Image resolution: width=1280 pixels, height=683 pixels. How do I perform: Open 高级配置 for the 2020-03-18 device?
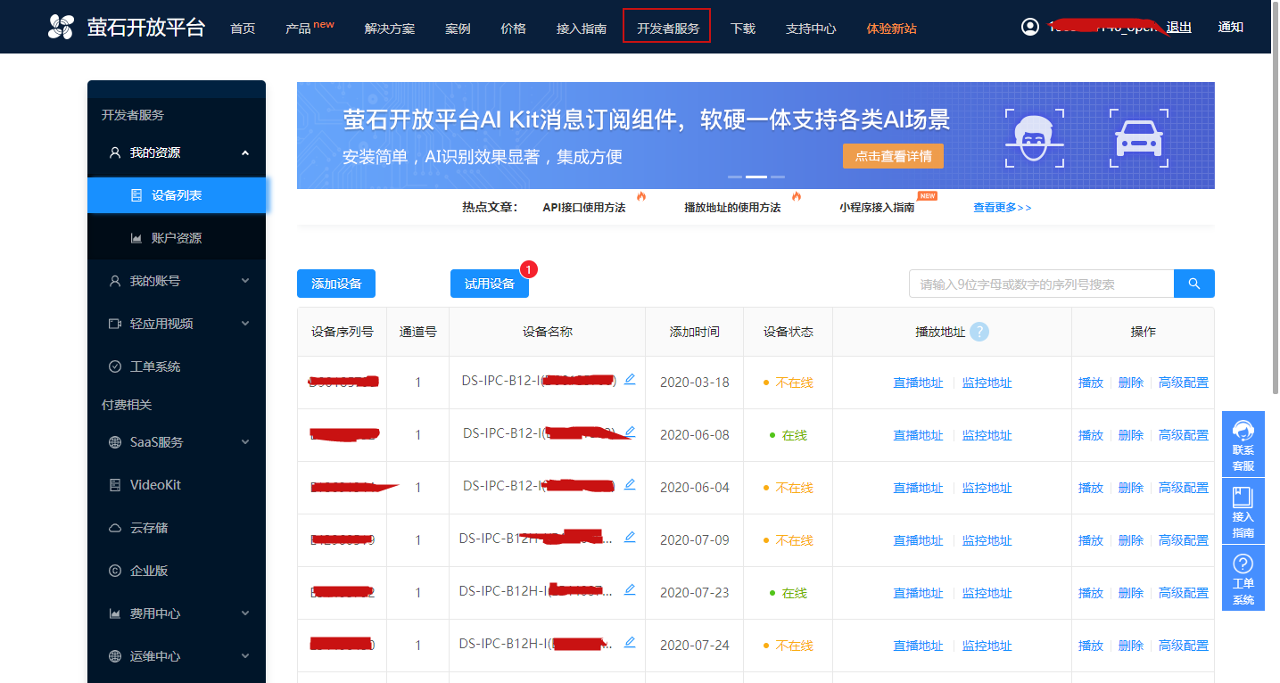pyautogui.click(x=1184, y=383)
